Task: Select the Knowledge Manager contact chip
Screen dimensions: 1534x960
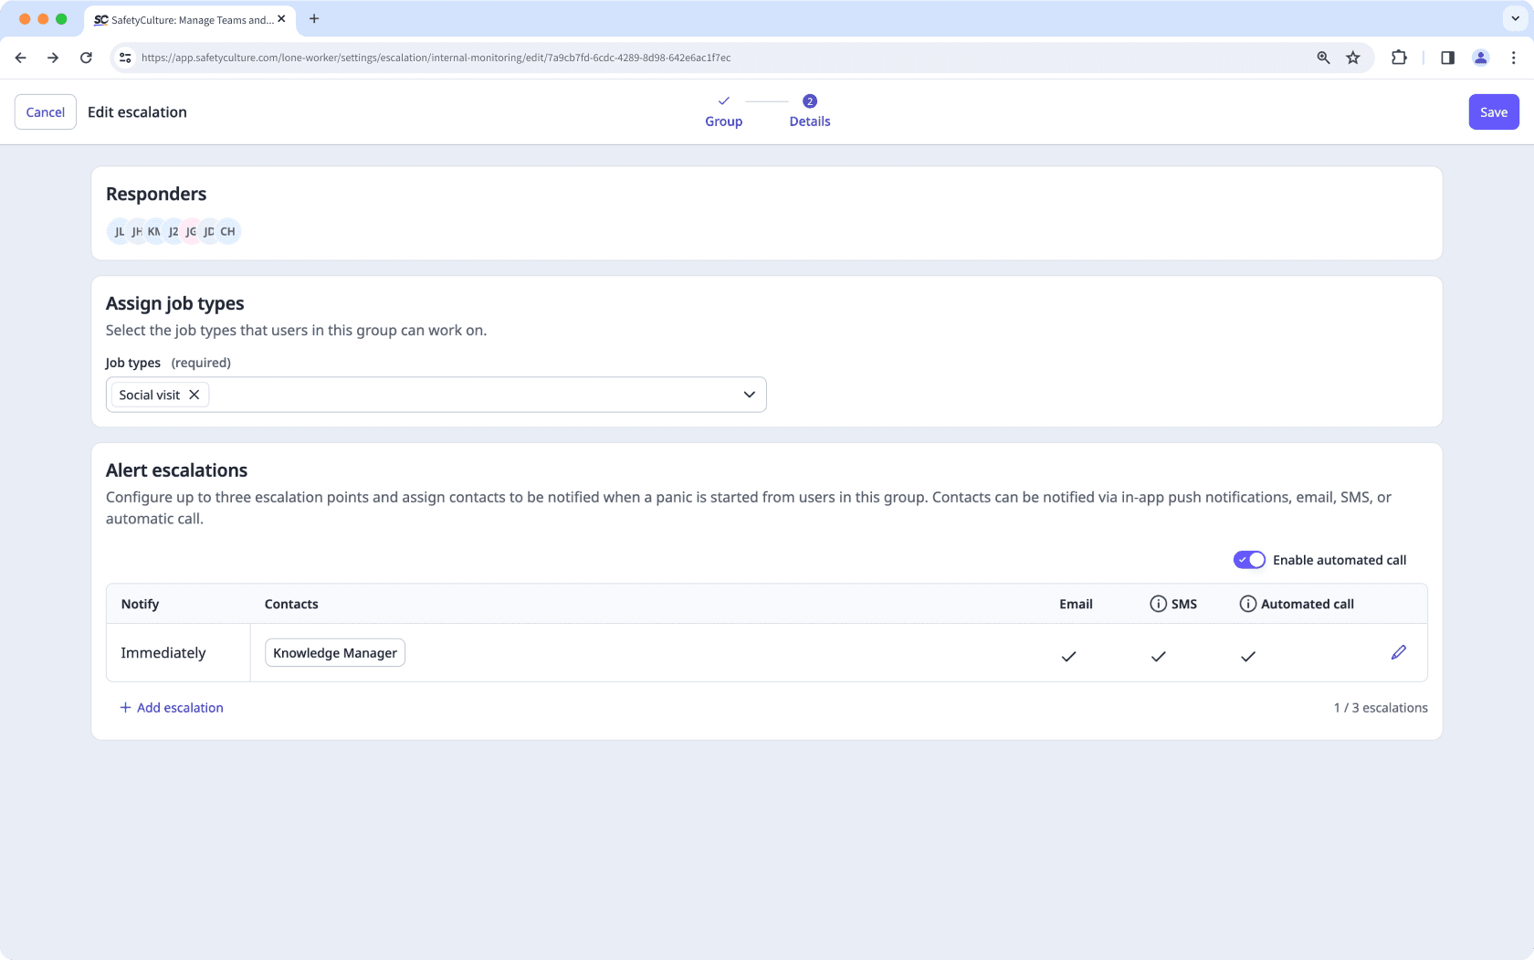Action: pyautogui.click(x=334, y=652)
